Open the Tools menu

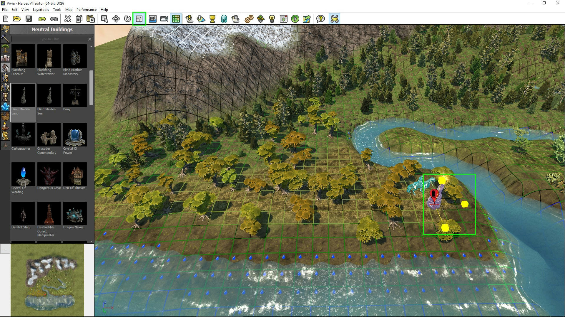(x=57, y=10)
